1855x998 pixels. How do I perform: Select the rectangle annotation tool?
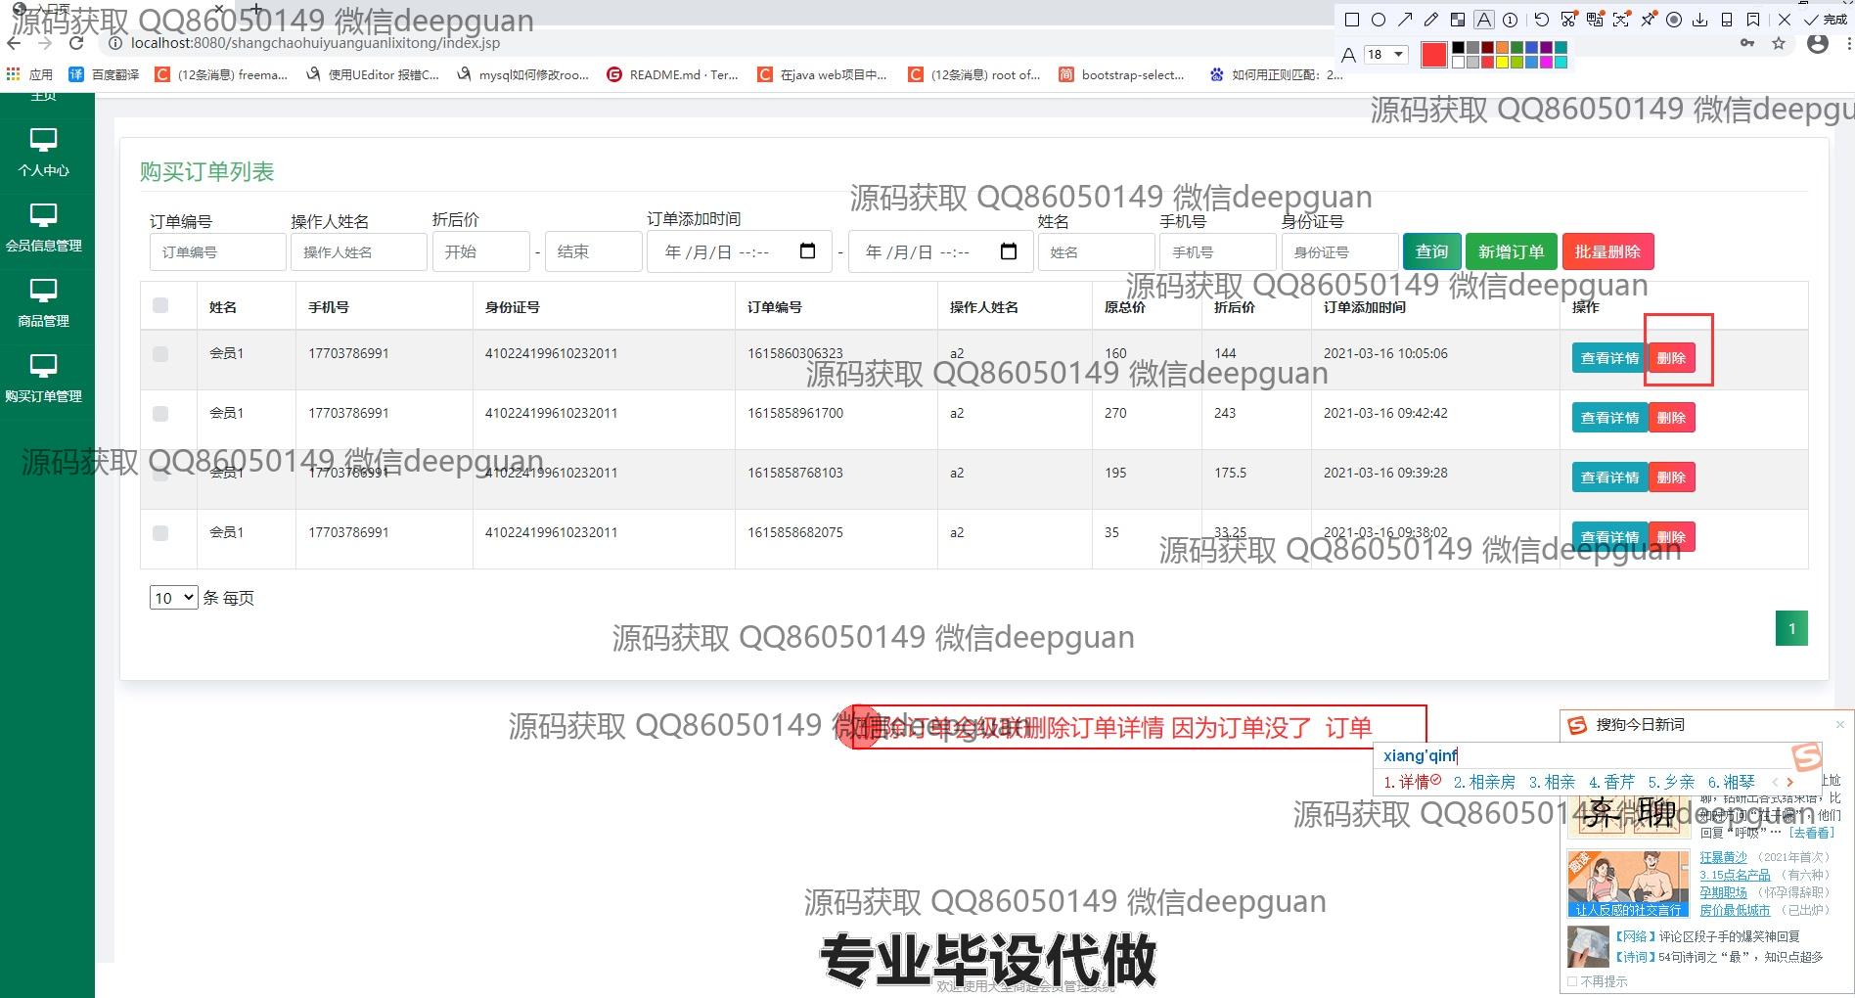pyautogui.click(x=1352, y=20)
